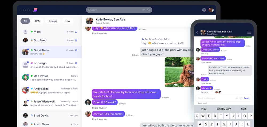
Task: Open the nc design conversation
Action: pyautogui.click(x=50, y=65)
